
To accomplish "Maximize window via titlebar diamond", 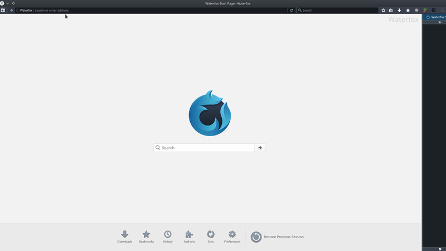I will [13, 3].
